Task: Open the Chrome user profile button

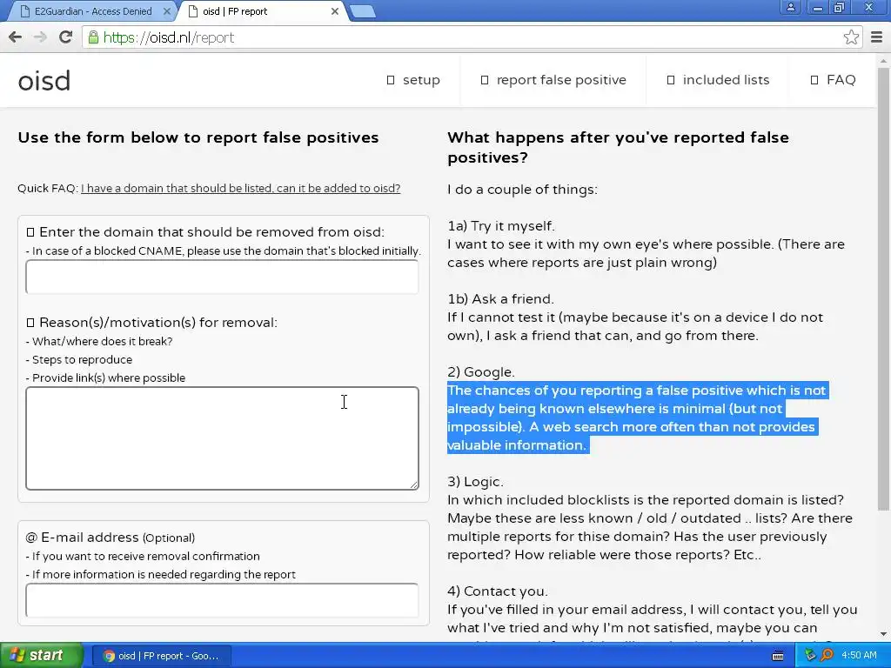Action: 790,7
